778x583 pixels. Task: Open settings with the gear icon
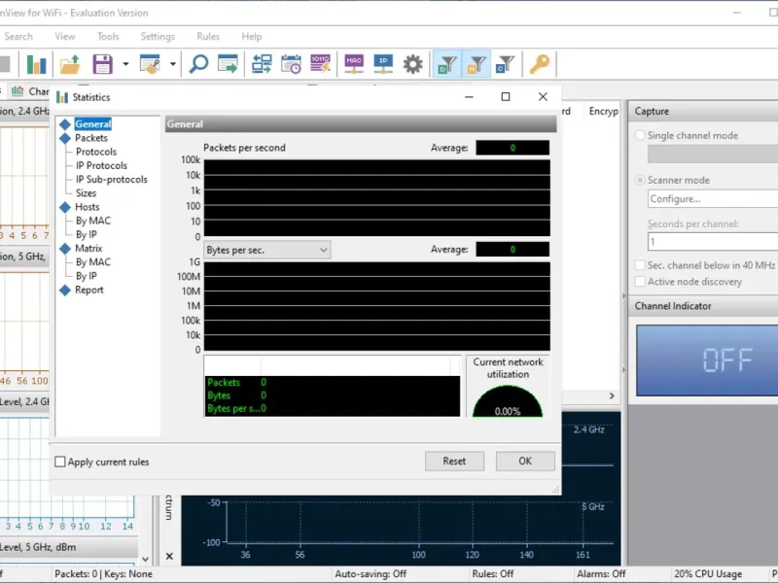pyautogui.click(x=413, y=65)
